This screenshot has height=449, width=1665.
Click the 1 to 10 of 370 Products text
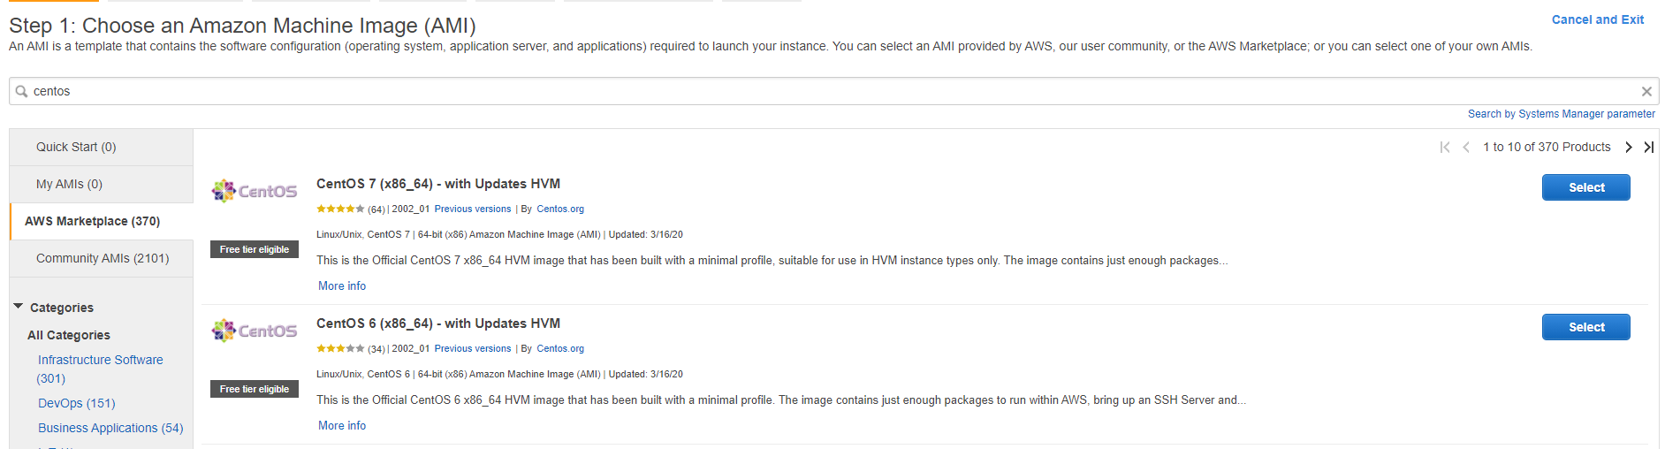click(x=1547, y=148)
